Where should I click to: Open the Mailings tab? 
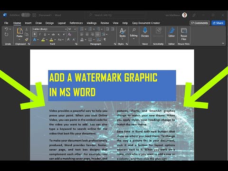(x=92, y=23)
